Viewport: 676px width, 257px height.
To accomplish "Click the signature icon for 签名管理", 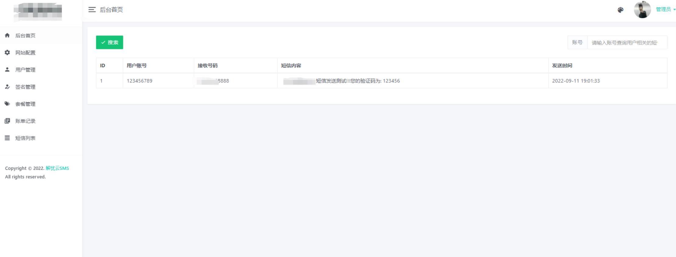I will pos(7,87).
